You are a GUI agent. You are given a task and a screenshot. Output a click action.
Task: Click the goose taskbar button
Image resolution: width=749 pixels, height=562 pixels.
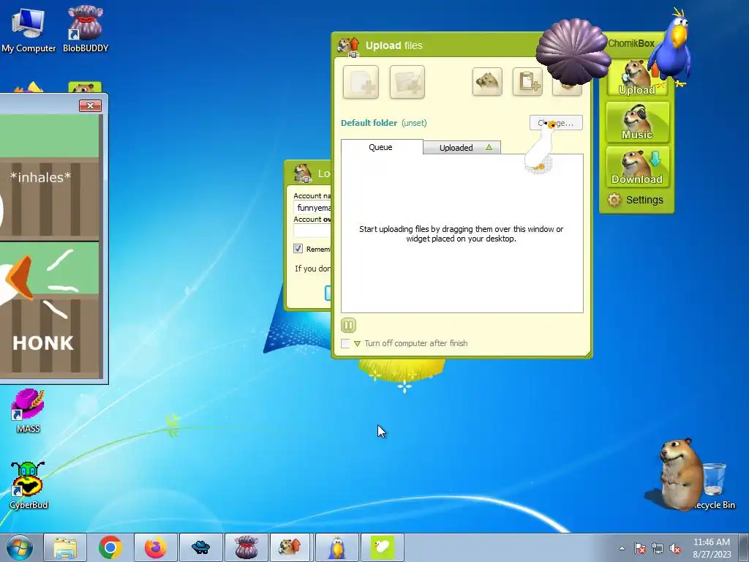point(382,547)
